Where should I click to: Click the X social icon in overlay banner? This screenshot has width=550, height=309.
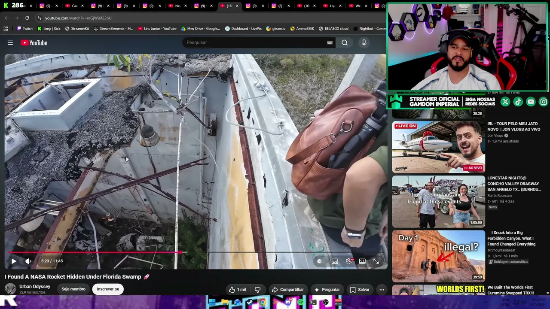pos(505,102)
